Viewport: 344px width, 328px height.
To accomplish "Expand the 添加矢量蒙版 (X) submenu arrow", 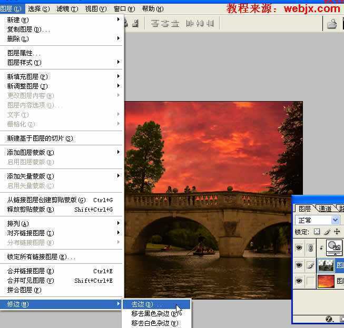I will point(118,176).
